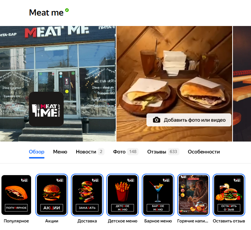Open the Оставить отзыв story icon

click(x=229, y=195)
